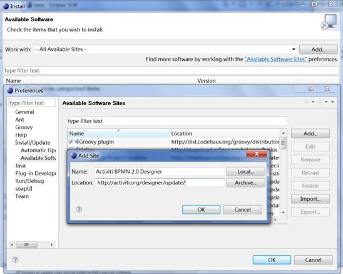Click the Export button for sites
The image size is (343, 274).
(310, 212)
